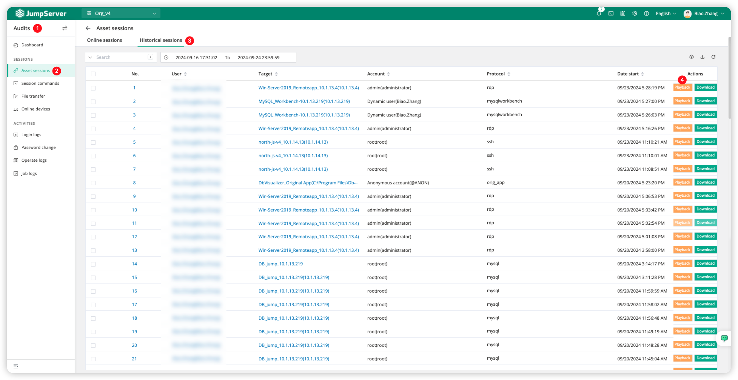Viewport: 738px width, 380px height.
Task: Click the orig_app protocol cell
Action: click(x=496, y=182)
